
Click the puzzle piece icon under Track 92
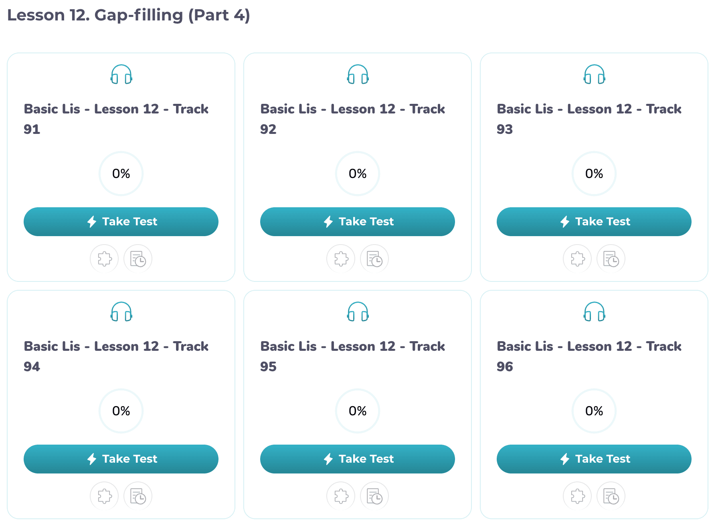pos(341,259)
